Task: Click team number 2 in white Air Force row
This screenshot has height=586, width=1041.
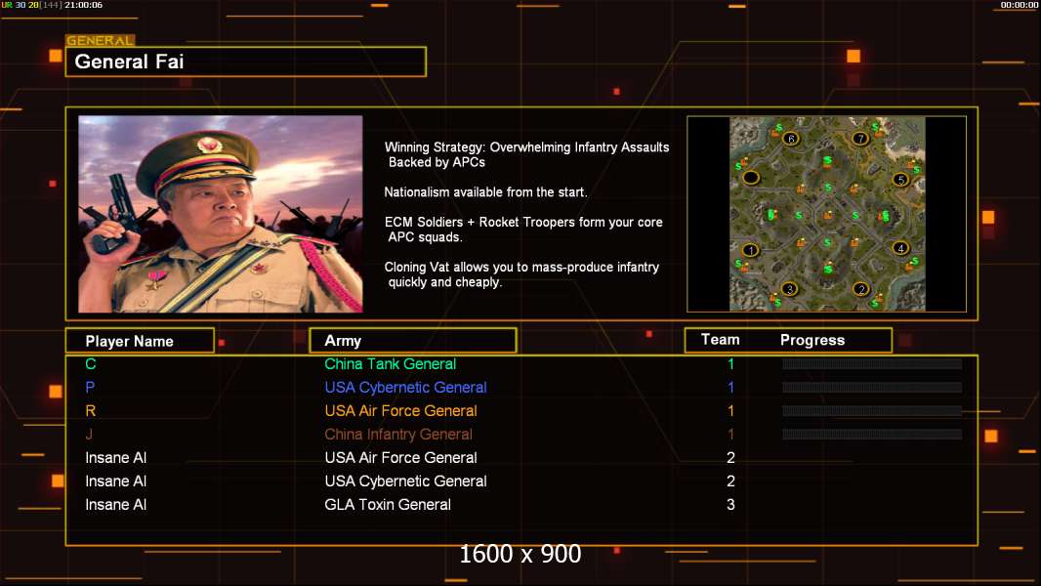Action: point(730,457)
